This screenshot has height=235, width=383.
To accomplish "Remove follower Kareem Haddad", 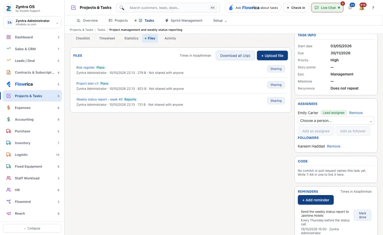I will [334, 146].
